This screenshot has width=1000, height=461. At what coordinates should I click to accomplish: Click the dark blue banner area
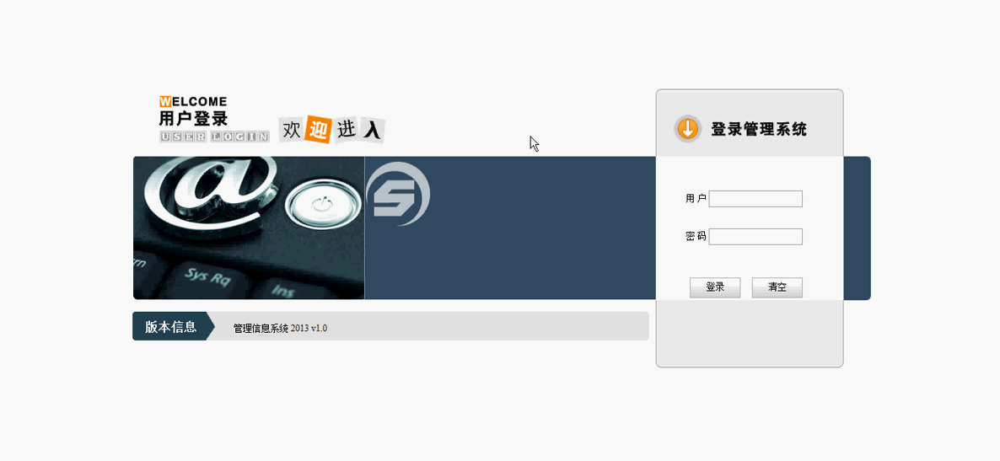point(510,228)
